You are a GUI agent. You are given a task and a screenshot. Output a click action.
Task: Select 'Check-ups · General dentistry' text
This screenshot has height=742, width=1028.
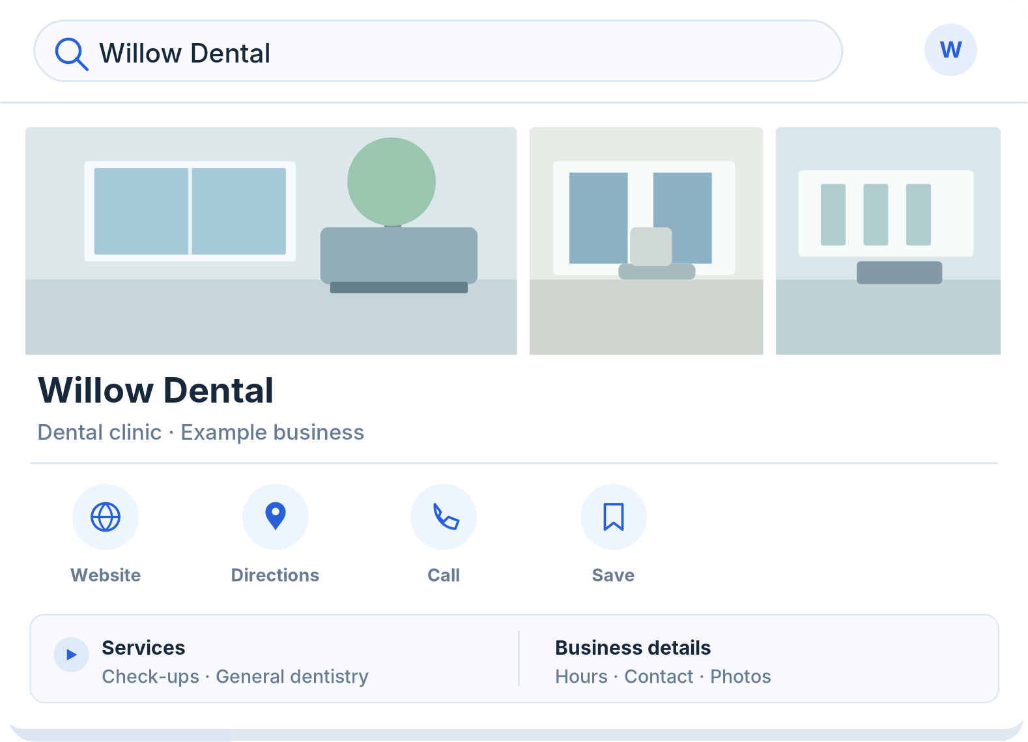(235, 677)
